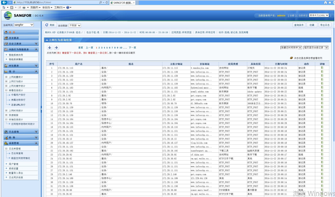
Task: Go to 上一页 previous page link
Action: coord(90,47)
